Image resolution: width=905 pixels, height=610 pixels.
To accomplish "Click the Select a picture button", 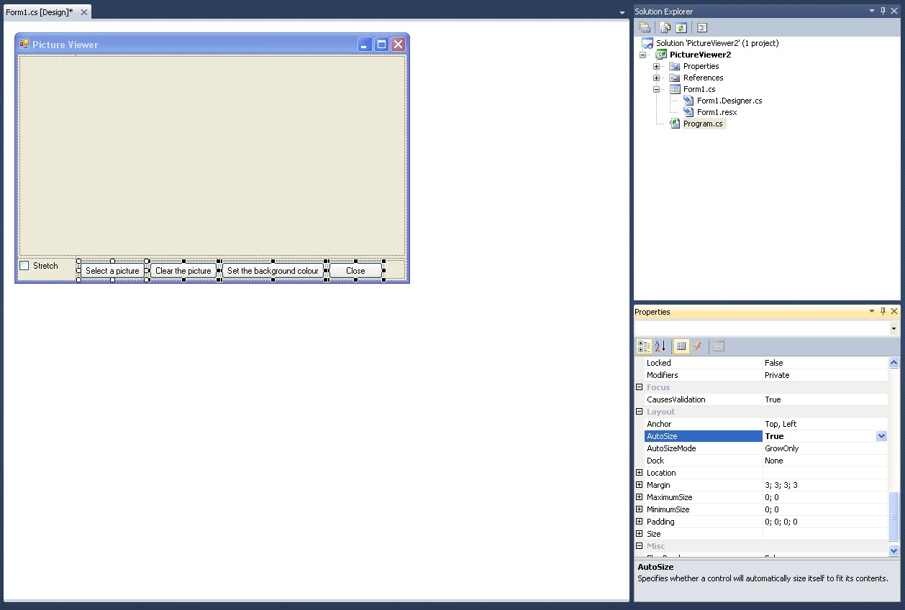I will point(112,271).
